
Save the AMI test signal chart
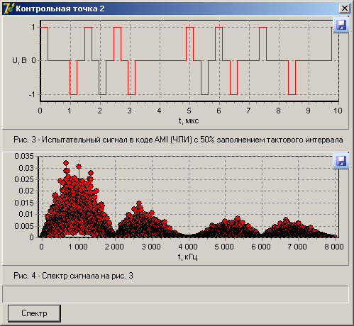coord(341,25)
